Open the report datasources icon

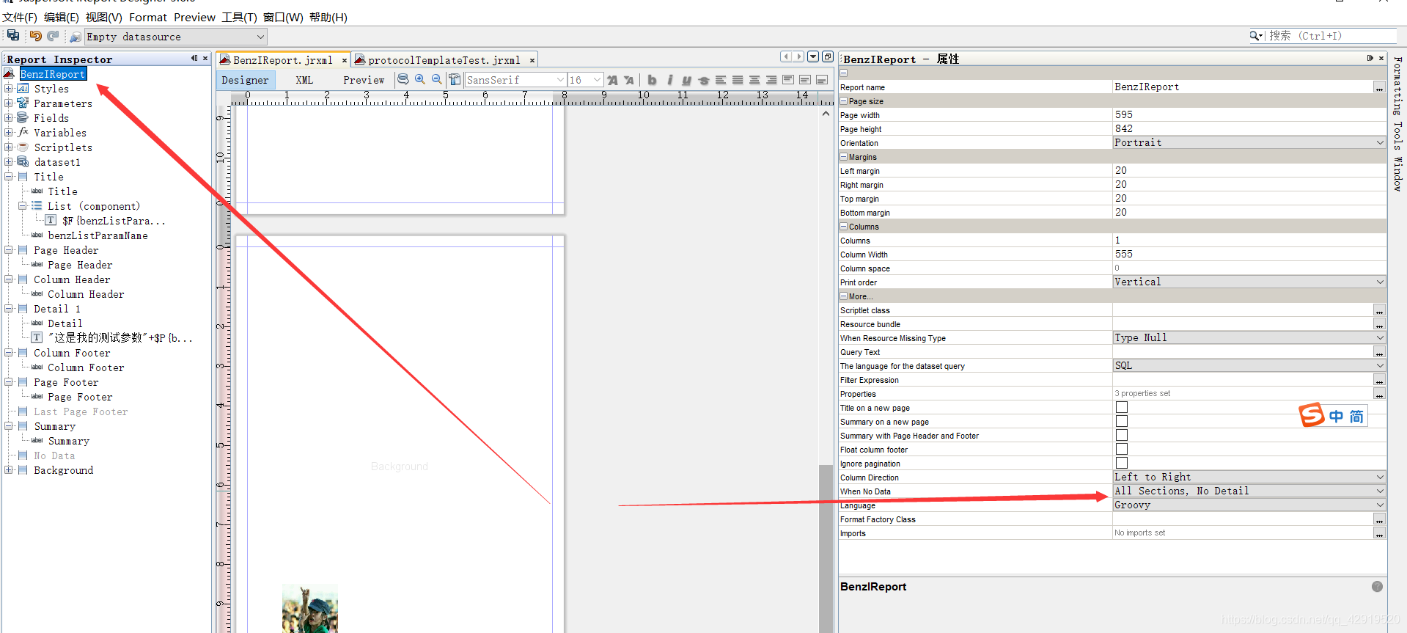tap(76, 37)
